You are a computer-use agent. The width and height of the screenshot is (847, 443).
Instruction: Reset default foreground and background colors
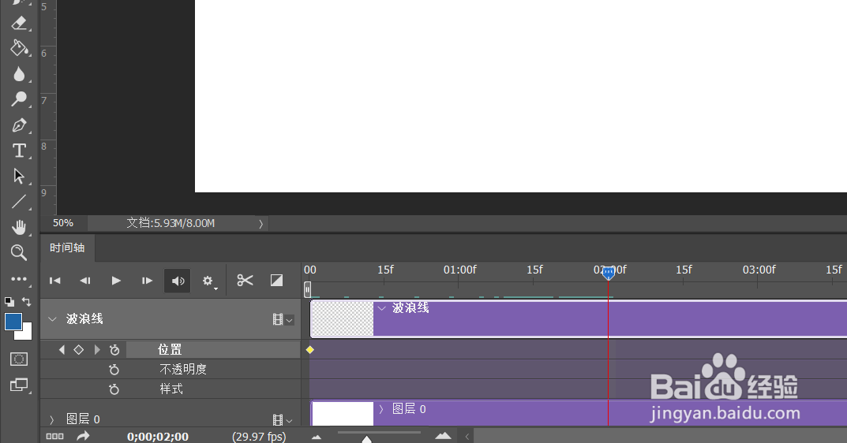(9, 302)
